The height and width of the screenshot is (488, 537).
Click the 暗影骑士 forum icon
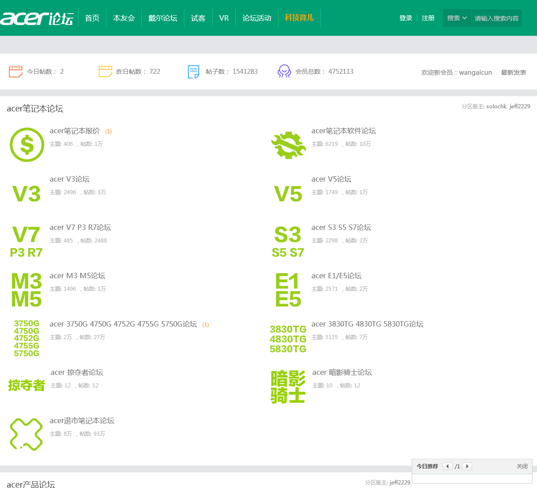(288, 386)
